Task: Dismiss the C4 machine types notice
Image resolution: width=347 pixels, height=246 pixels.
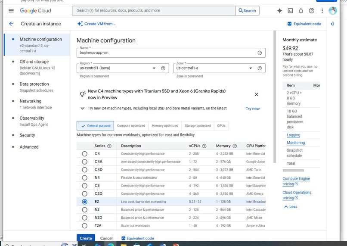Action: tap(256, 94)
